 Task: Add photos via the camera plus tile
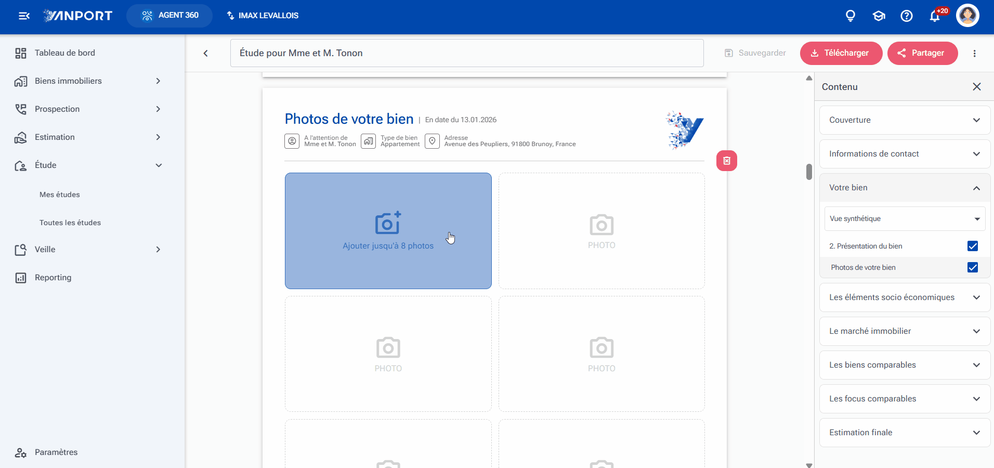tap(388, 231)
